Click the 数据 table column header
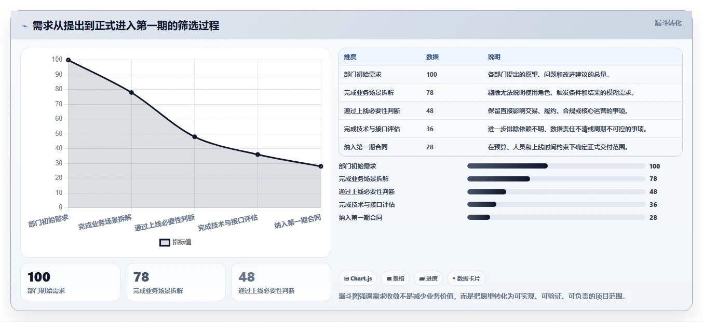Image resolution: width=703 pixels, height=322 pixels. (x=432, y=57)
